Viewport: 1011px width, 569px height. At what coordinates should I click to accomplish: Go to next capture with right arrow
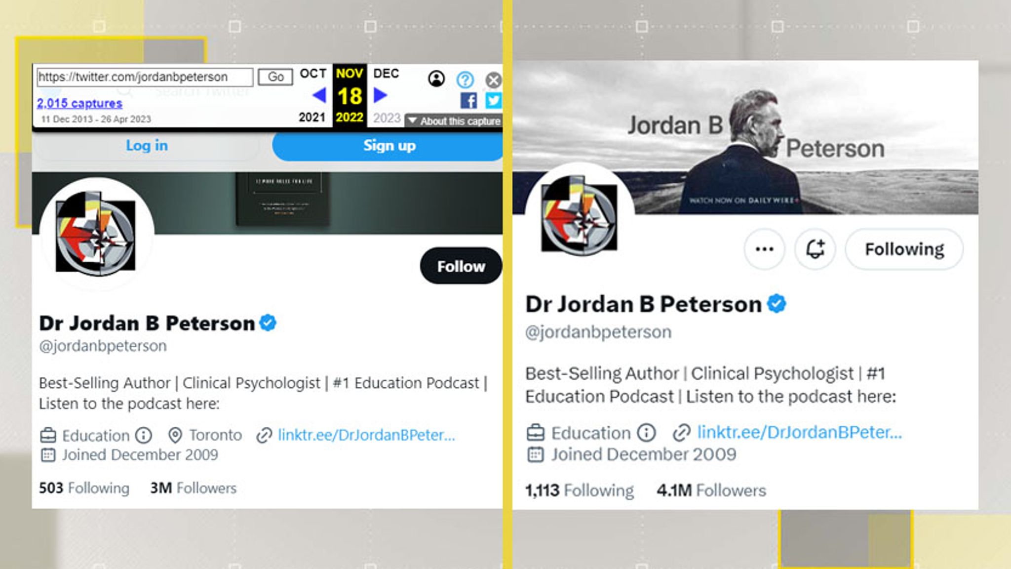(x=380, y=95)
